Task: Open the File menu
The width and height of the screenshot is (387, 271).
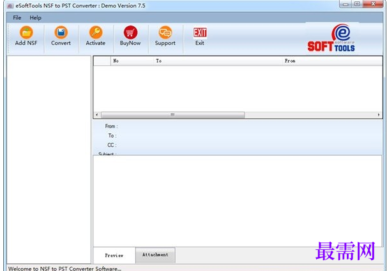Action: point(17,18)
